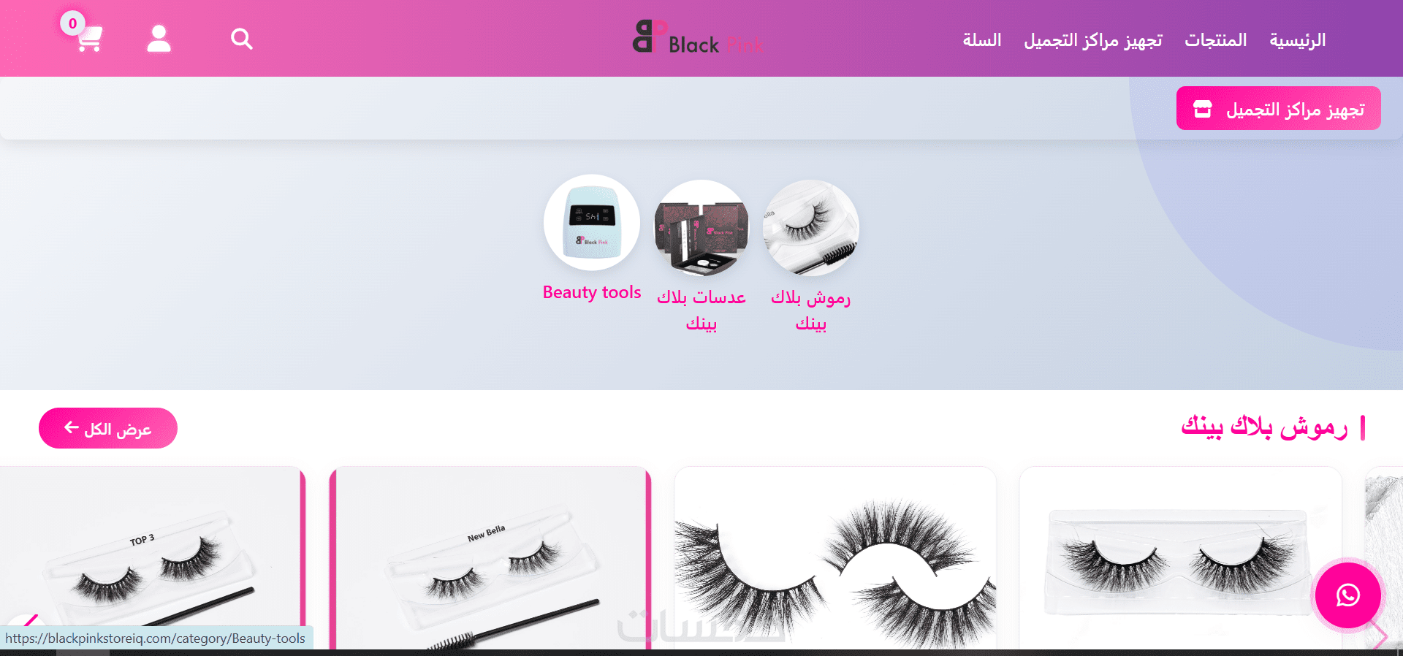Click the left arrow in عرض الكل
The image size is (1403, 656).
[x=71, y=427]
